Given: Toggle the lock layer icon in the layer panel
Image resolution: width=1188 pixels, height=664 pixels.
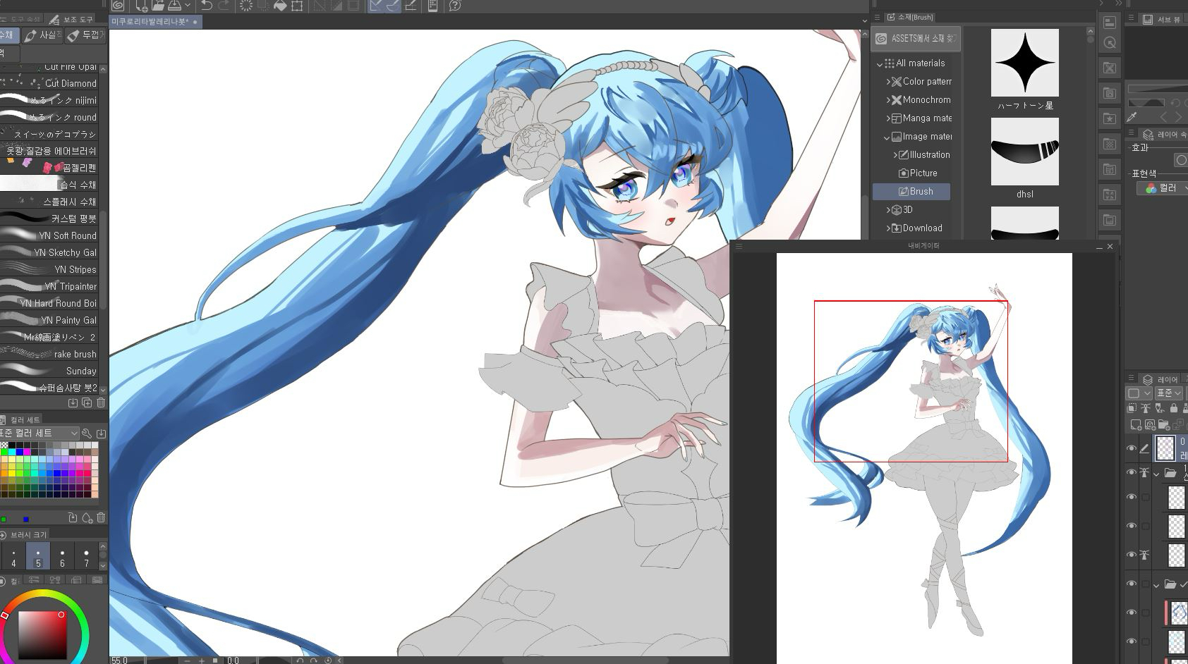Looking at the screenshot, I should 1173,408.
